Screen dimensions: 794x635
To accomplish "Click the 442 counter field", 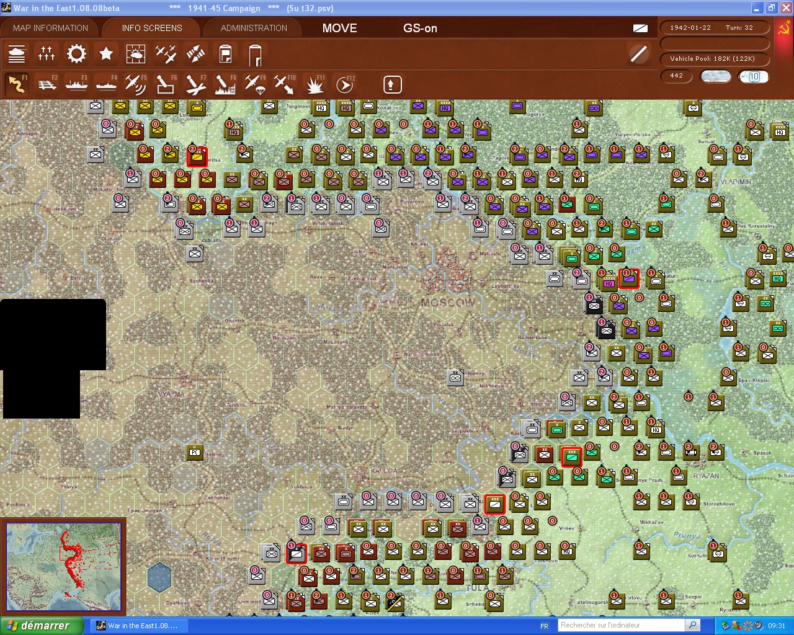I will (x=677, y=76).
